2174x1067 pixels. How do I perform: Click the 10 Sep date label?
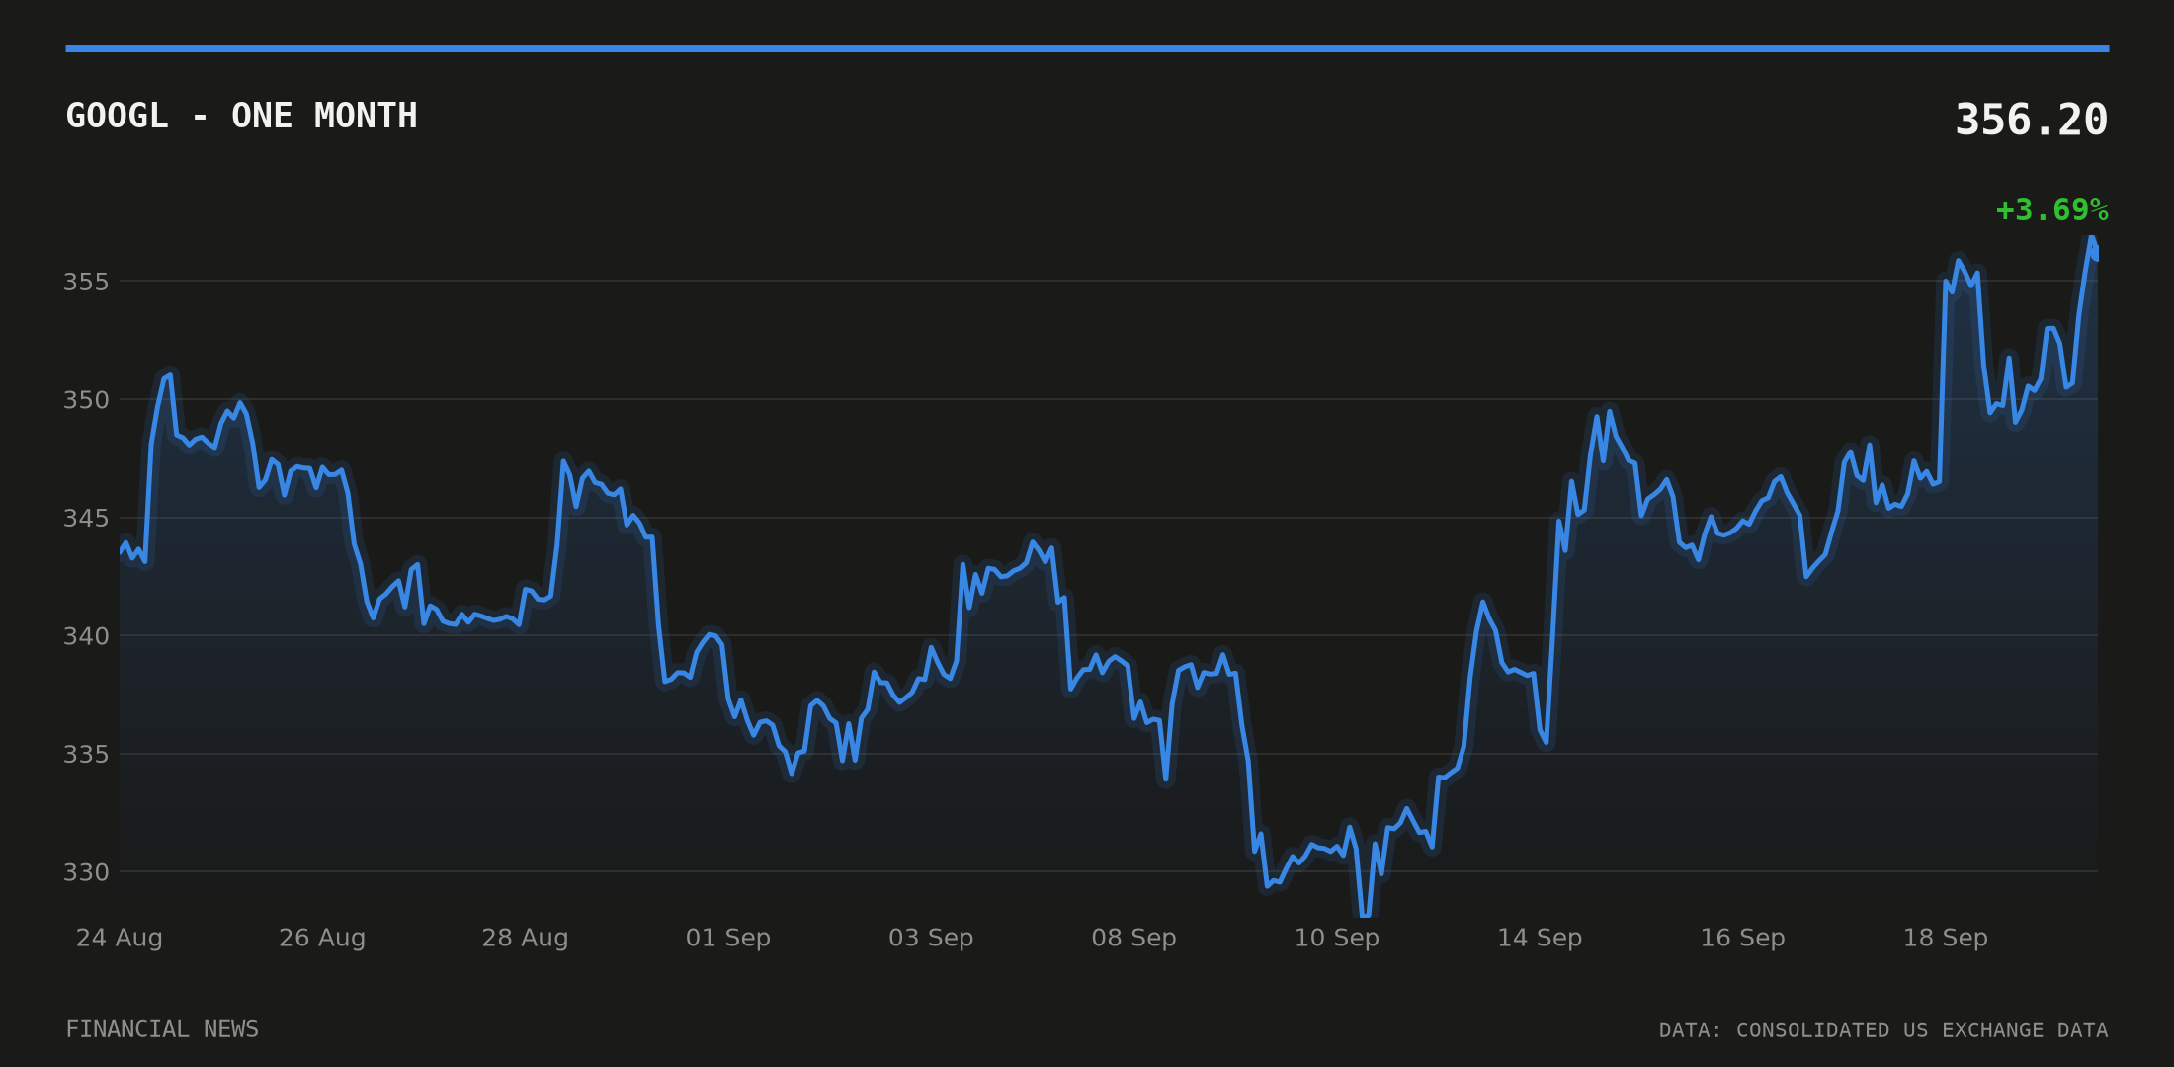1337,938
